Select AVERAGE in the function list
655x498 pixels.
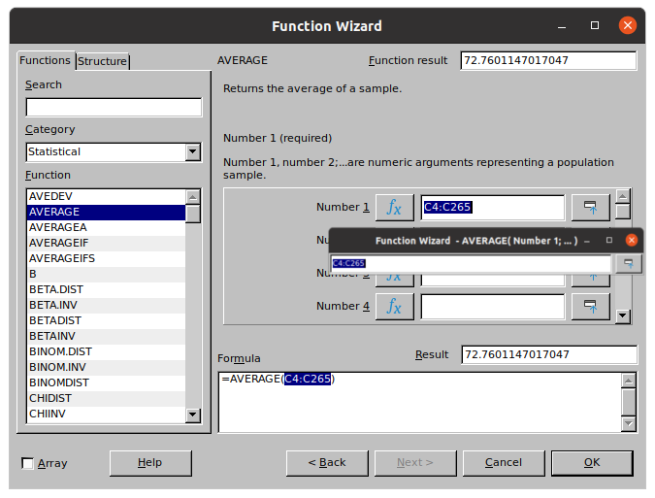click(106, 212)
